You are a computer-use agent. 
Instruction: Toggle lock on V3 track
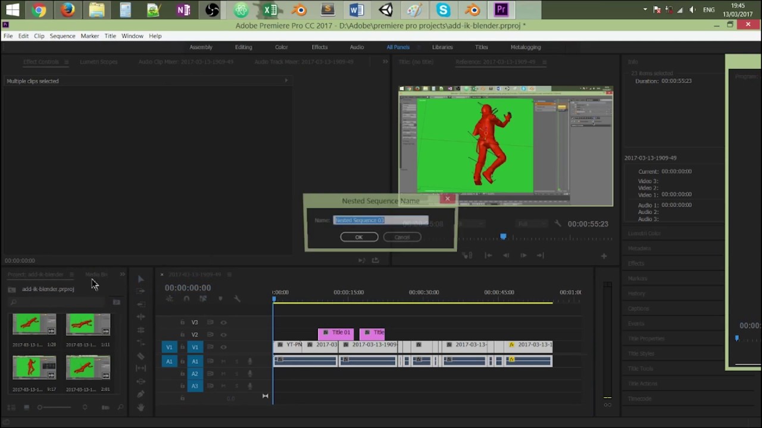[x=182, y=322]
